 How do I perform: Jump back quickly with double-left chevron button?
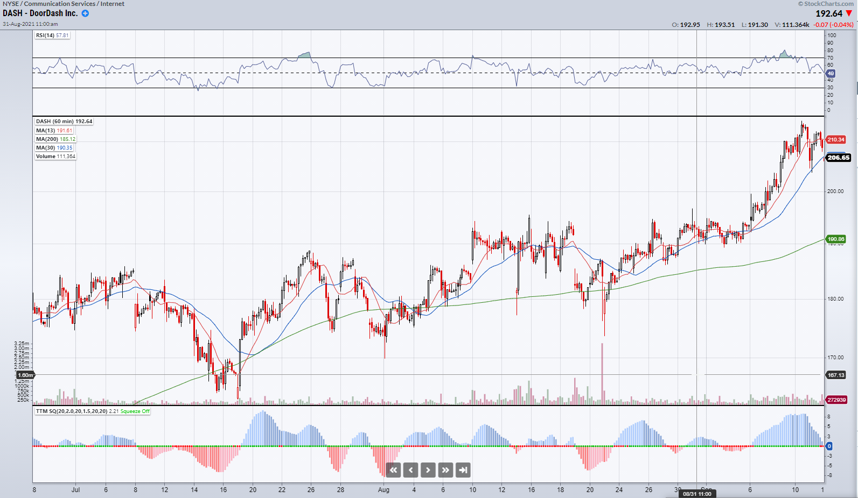pyautogui.click(x=393, y=470)
